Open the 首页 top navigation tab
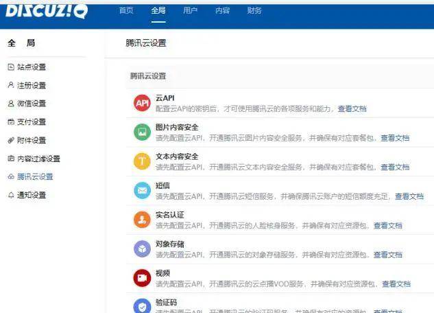The image size is (434, 313). [126, 10]
